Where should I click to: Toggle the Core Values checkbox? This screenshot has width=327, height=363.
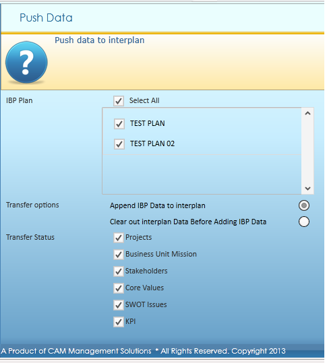(x=119, y=288)
